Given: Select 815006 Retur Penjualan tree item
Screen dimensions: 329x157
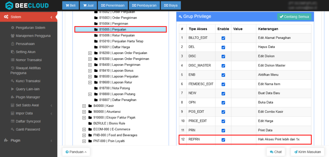Looking at the screenshot, I should 117,35.
